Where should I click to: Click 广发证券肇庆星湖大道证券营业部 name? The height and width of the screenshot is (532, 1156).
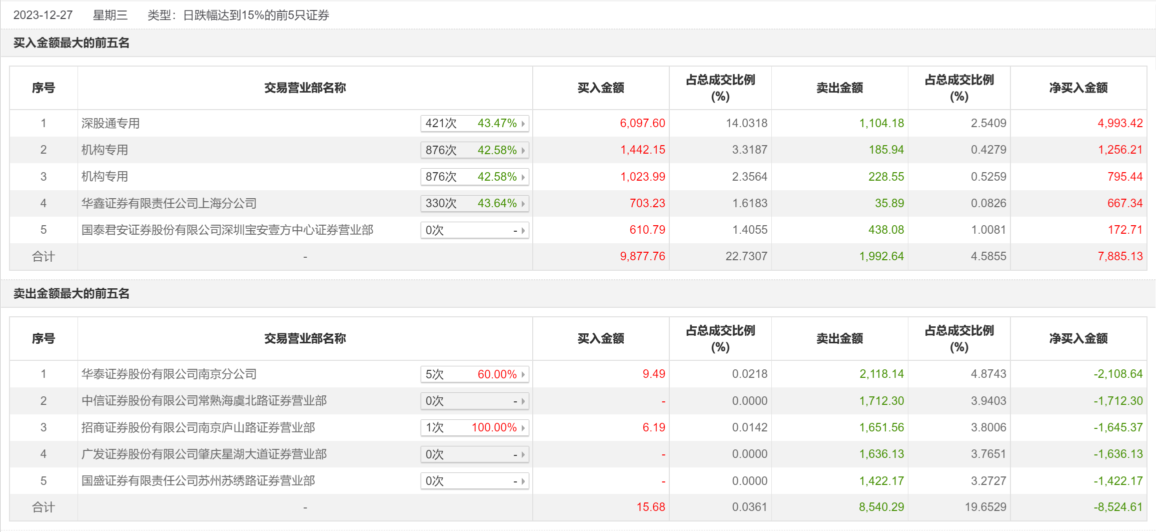204,454
